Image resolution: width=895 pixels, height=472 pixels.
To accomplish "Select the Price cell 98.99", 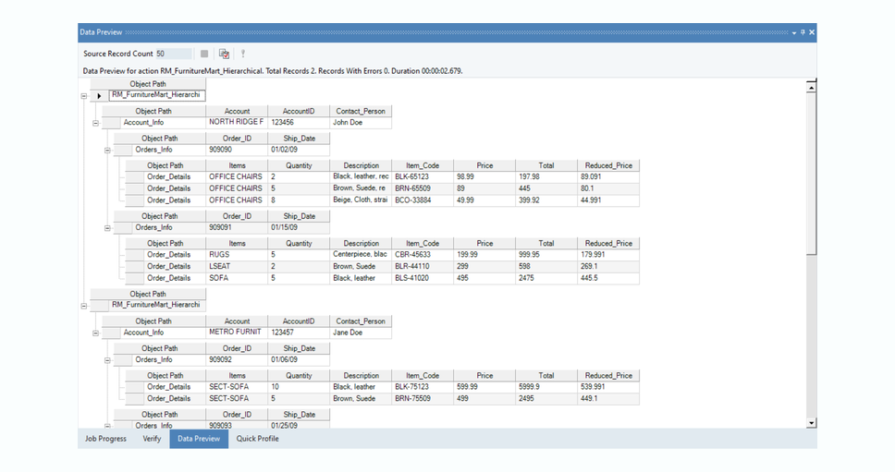I will (484, 176).
